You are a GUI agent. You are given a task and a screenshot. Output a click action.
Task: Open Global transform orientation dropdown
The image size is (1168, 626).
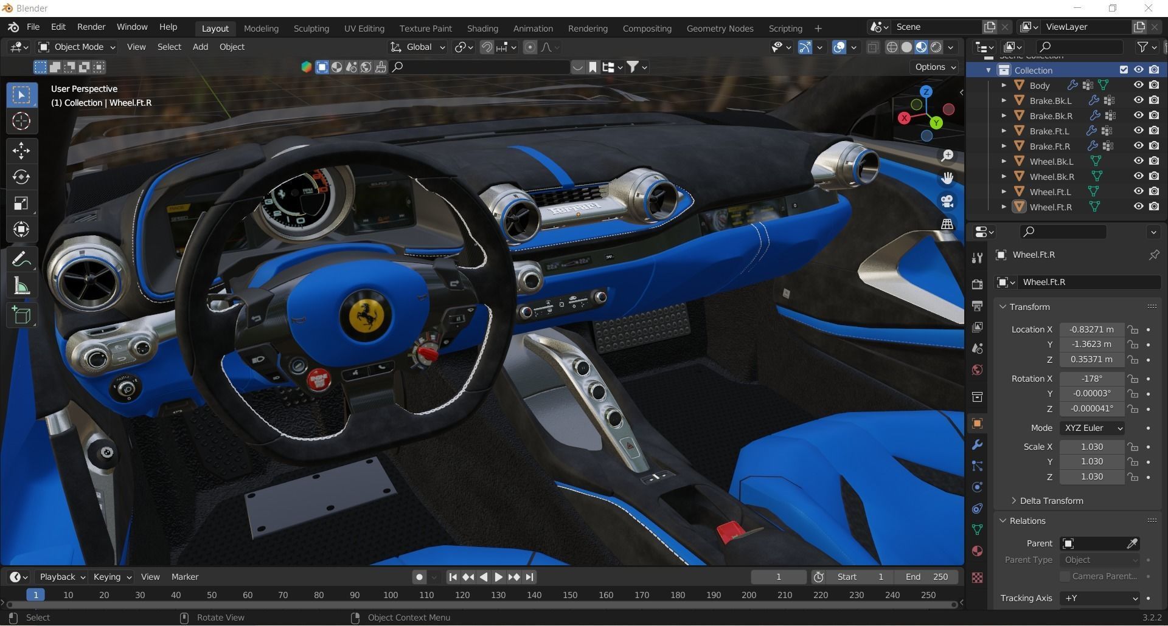[x=418, y=47]
